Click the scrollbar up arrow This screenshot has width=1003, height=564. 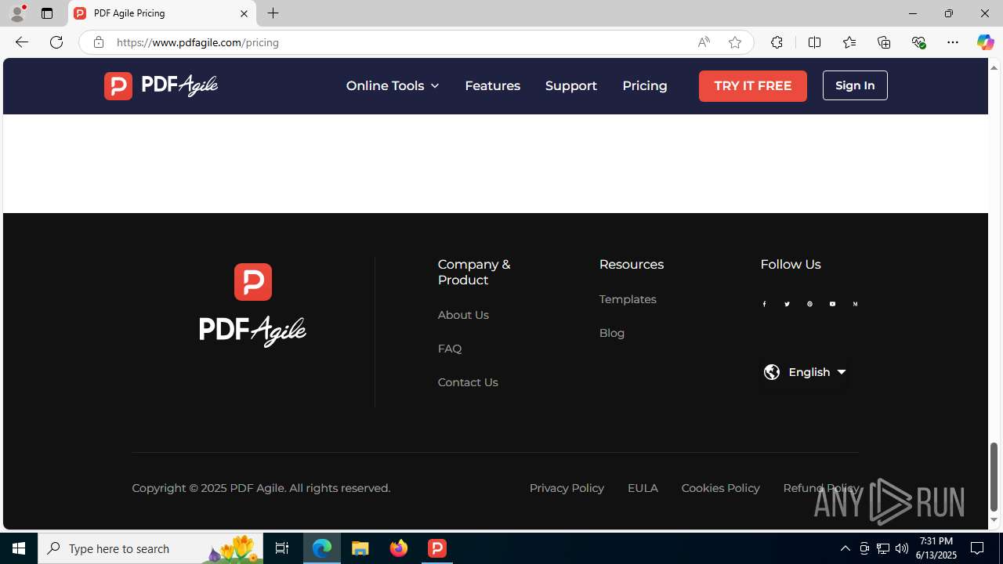coord(994,67)
